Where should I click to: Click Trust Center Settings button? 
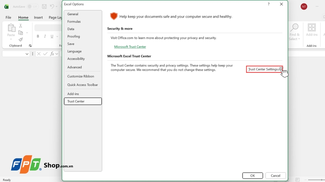click(264, 69)
